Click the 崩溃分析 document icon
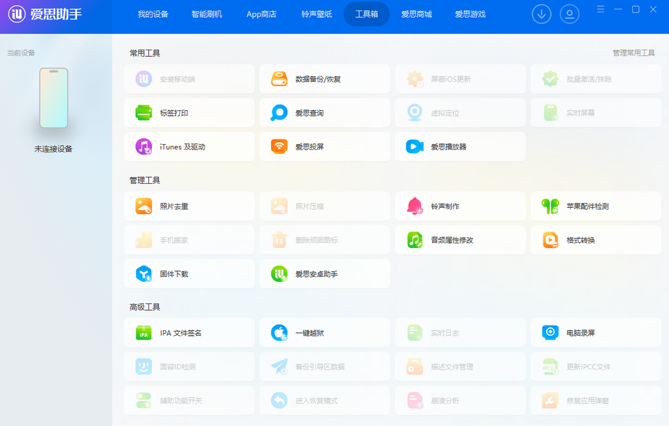Screen dimensions: 669x426 [415, 400]
